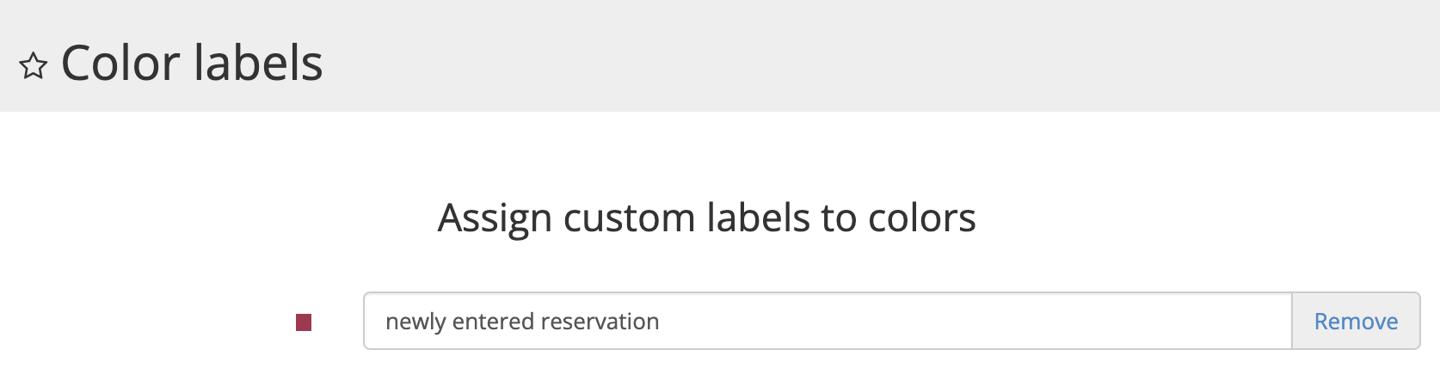1440x368 pixels.
Task: Click the word 'Color' in the page title
Action: [120, 64]
